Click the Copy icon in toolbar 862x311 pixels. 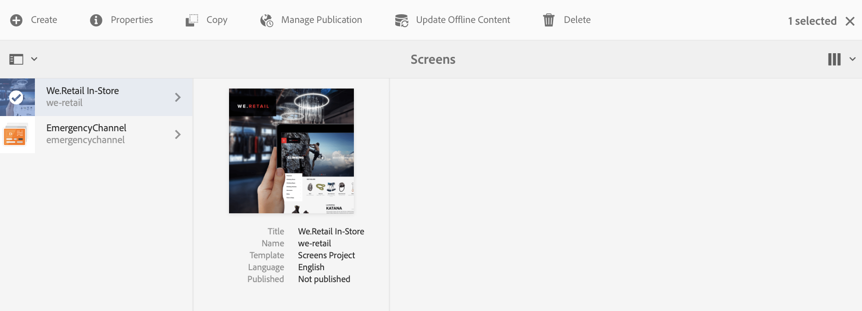(x=192, y=20)
